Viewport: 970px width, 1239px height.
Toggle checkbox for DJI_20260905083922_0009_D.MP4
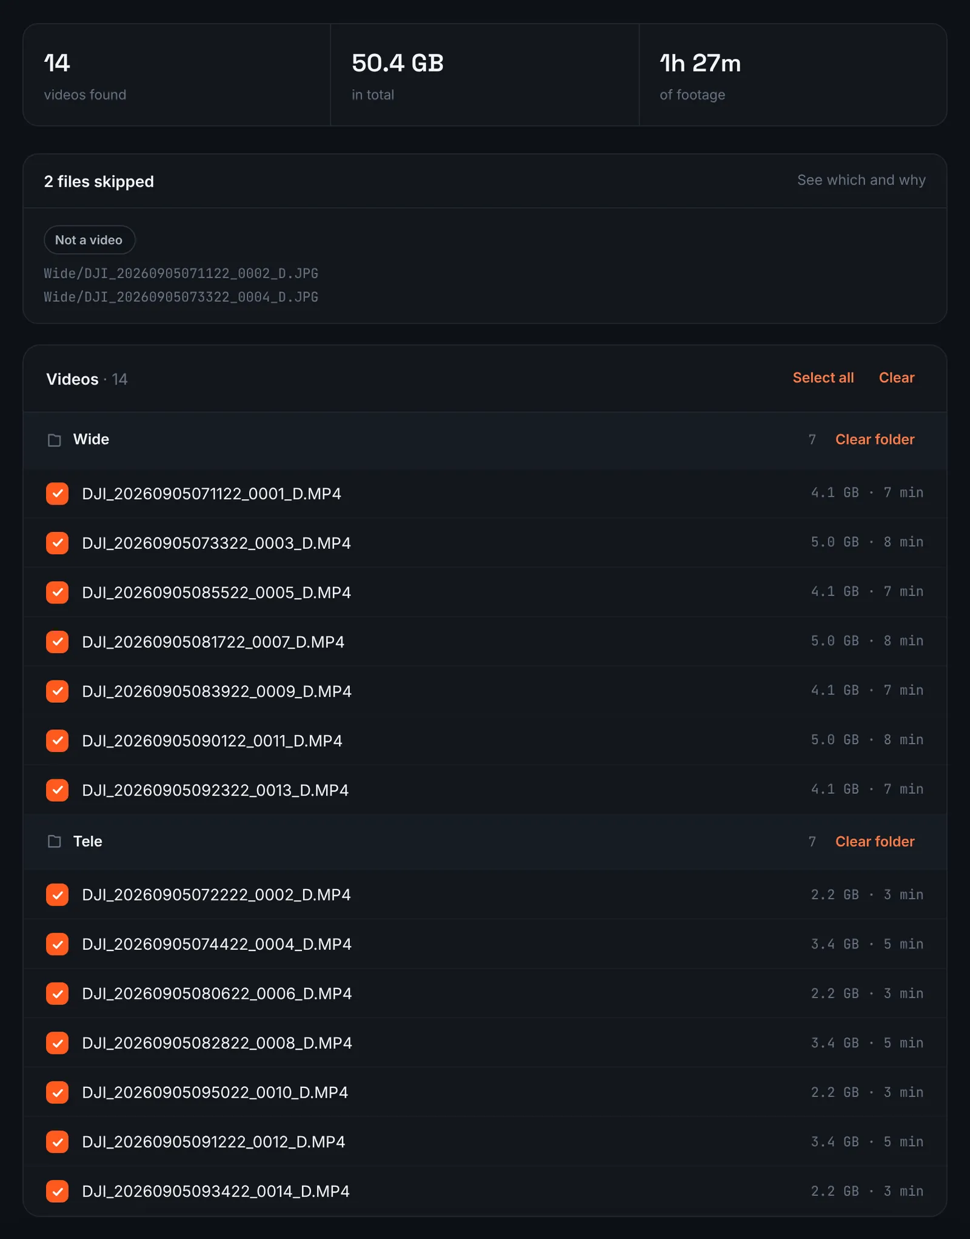pyautogui.click(x=57, y=691)
